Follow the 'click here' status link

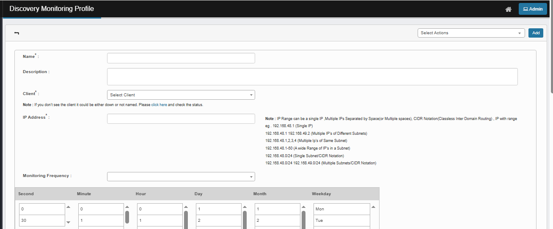point(159,105)
